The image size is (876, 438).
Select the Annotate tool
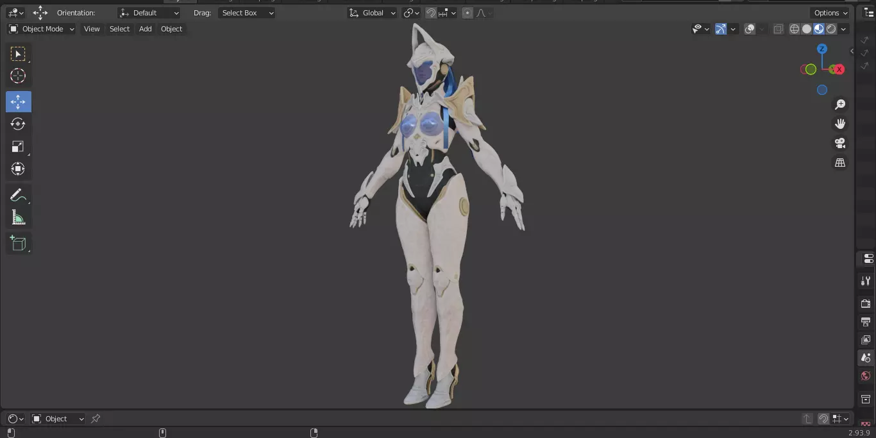tap(18, 196)
